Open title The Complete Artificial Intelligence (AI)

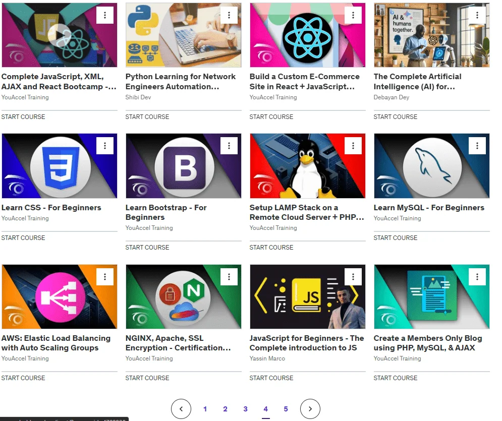tap(417, 82)
